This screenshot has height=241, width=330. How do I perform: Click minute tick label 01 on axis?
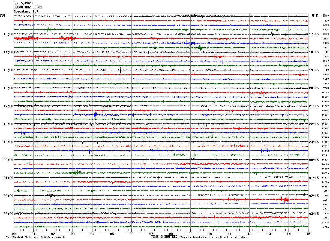[x=33, y=234]
